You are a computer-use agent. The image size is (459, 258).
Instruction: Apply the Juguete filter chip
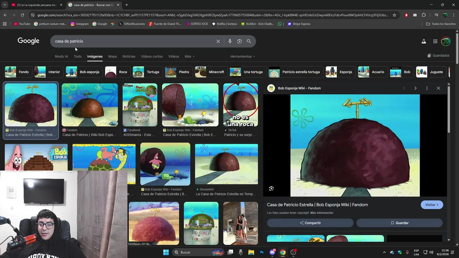click(431, 72)
